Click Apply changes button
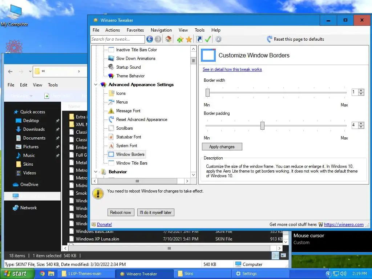The height and width of the screenshot is (279, 372). click(222, 147)
